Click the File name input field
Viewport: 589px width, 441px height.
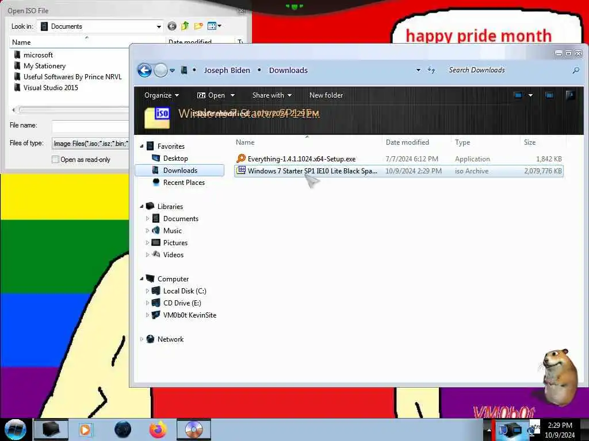(x=90, y=126)
